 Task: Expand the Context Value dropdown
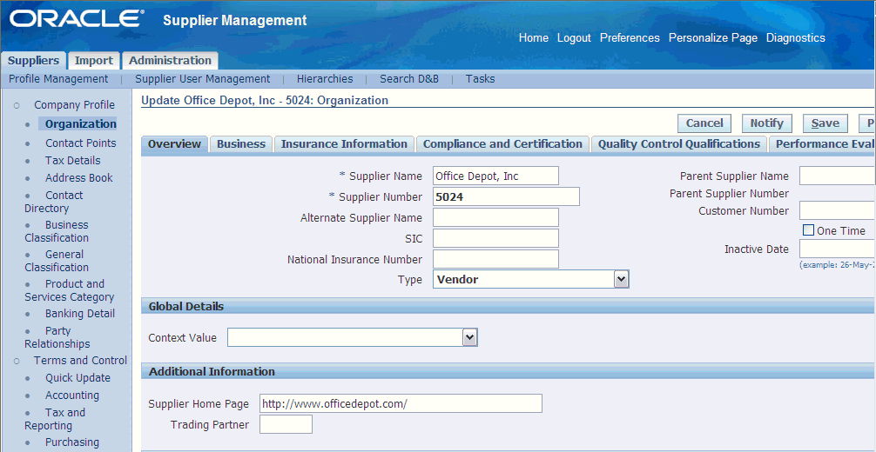(x=352, y=337)
